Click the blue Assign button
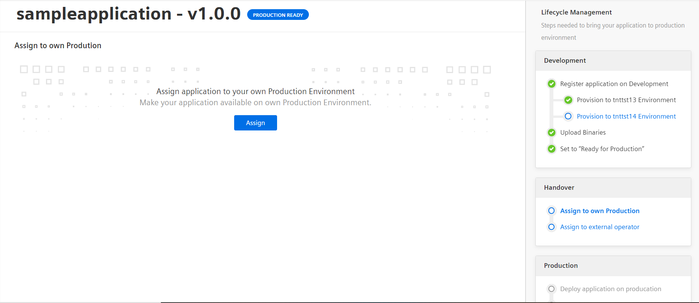Screen dimensions: 699x303 255,123
